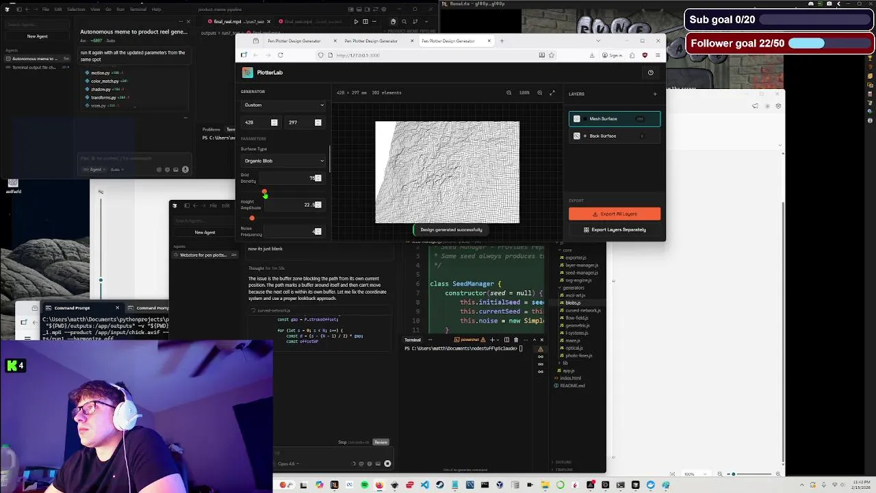876x493 pixels.
Task: Click the Height Amplitude slider handle
Action: coord(251,218)
